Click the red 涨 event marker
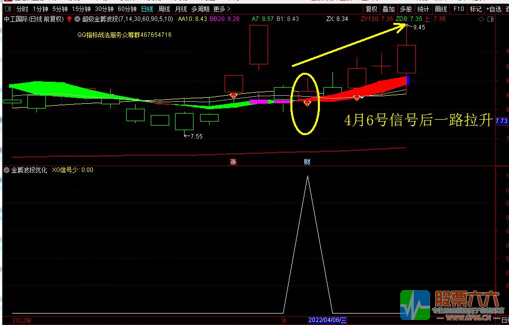The height and width of the screenshot is (325, 509). pyautogui.click(x=233, y=162)
